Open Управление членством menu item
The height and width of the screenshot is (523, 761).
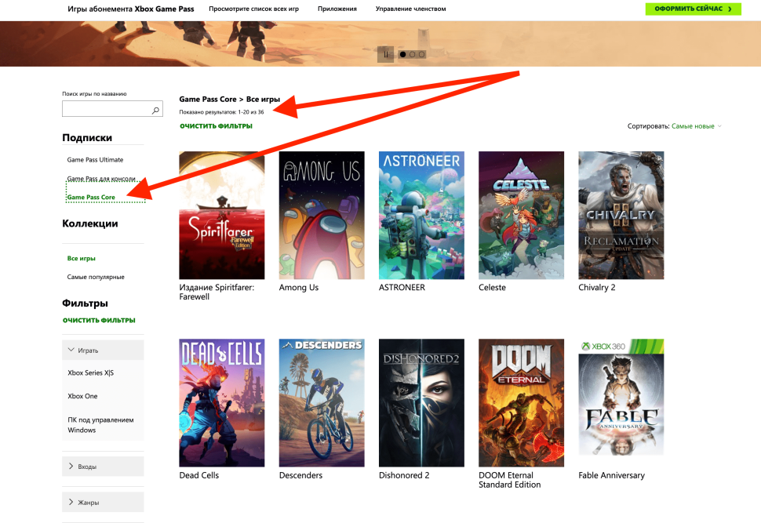[x=410, y=9]
